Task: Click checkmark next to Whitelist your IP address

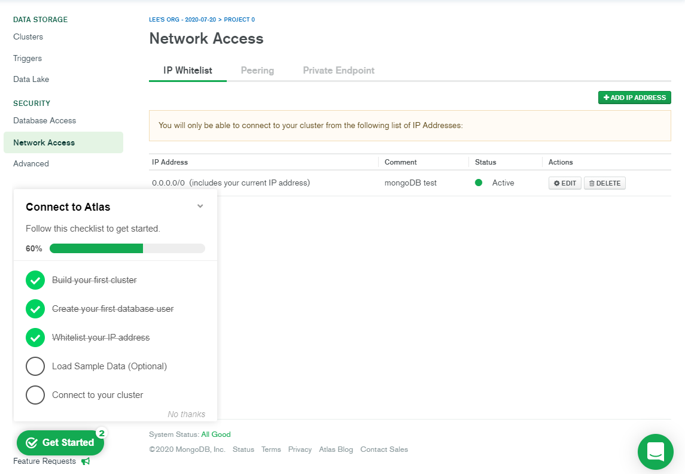Action: (x=35, y=338)
